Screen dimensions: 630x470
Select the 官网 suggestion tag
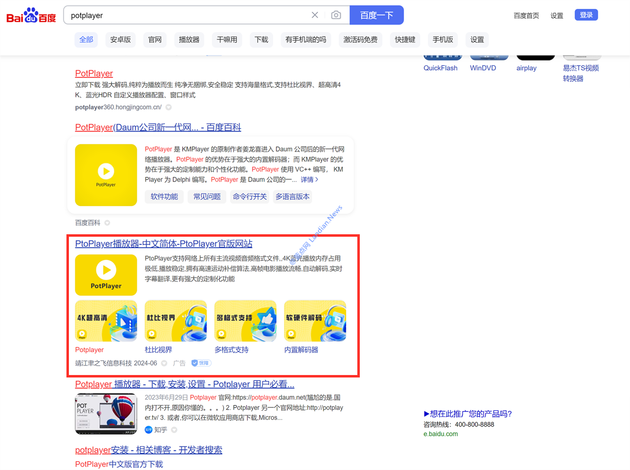point(155,39)
